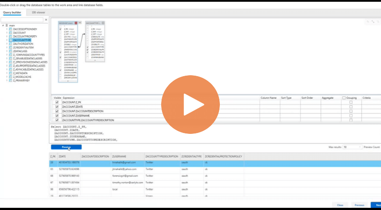Click the Preview button
Screen dimensions: 381x210
click(66, 147)
